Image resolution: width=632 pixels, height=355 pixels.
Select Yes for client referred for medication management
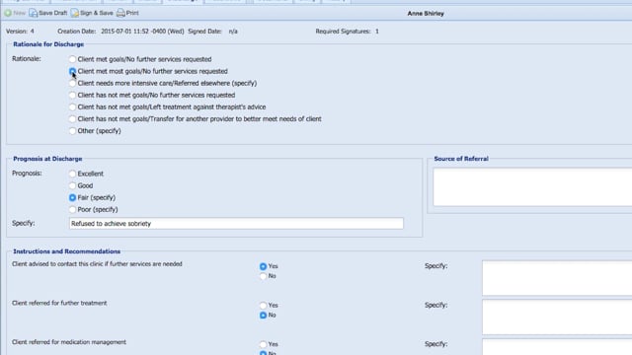pyautogui.click(x=264, y=344)
